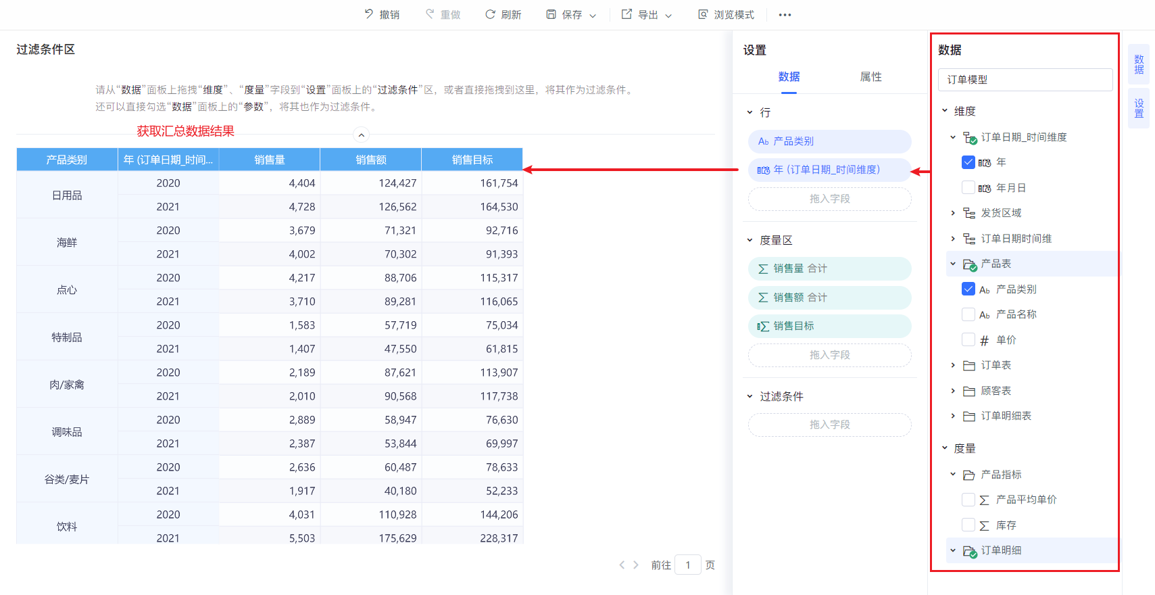Collapse the filter area with up chevron
The height and width of the screenshot is (595, 1155).
(362, 135)
